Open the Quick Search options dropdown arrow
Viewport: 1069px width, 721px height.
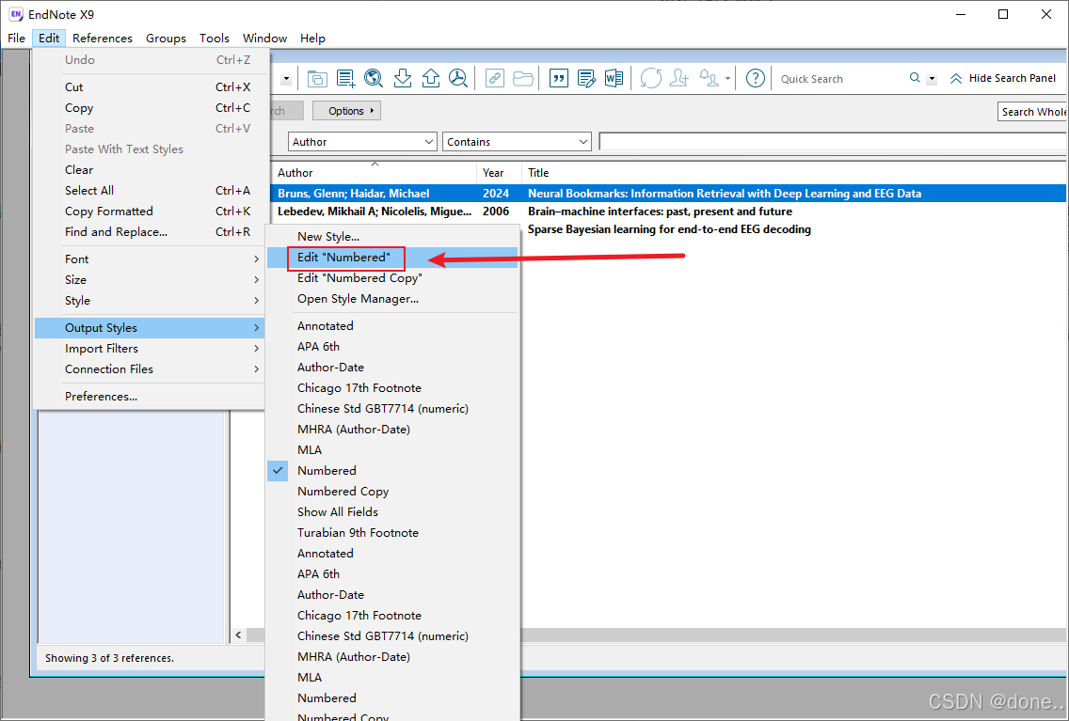tap(932, 79)
